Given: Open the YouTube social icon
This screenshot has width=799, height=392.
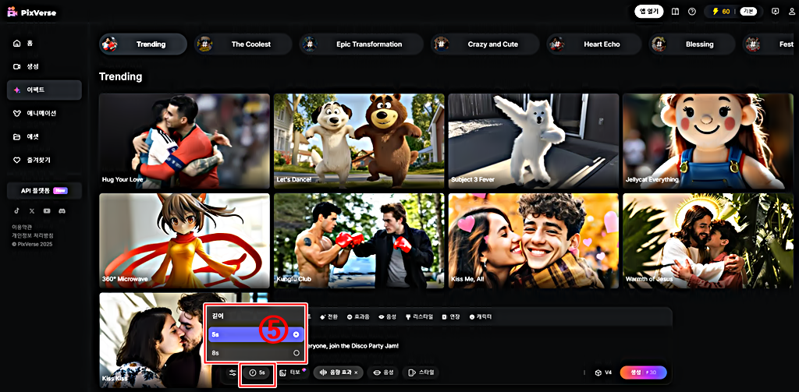Looking at the screenshot, I should (x=47, y=210).
